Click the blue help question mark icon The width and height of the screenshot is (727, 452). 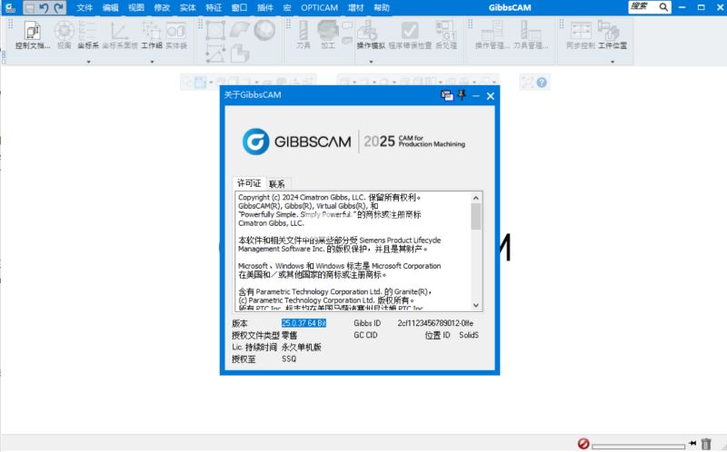542,83
